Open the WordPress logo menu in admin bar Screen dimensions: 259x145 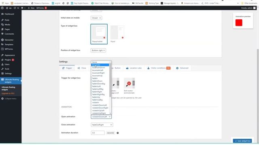2,8
